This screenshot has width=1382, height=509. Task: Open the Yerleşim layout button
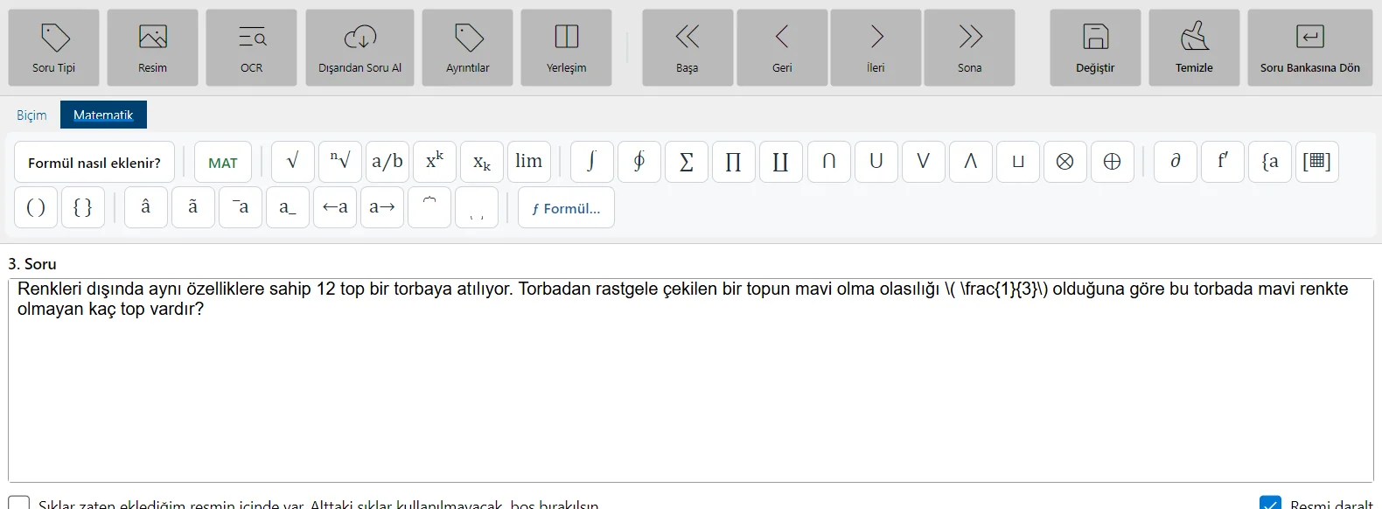pyautogui.click(x=566, y=48)
